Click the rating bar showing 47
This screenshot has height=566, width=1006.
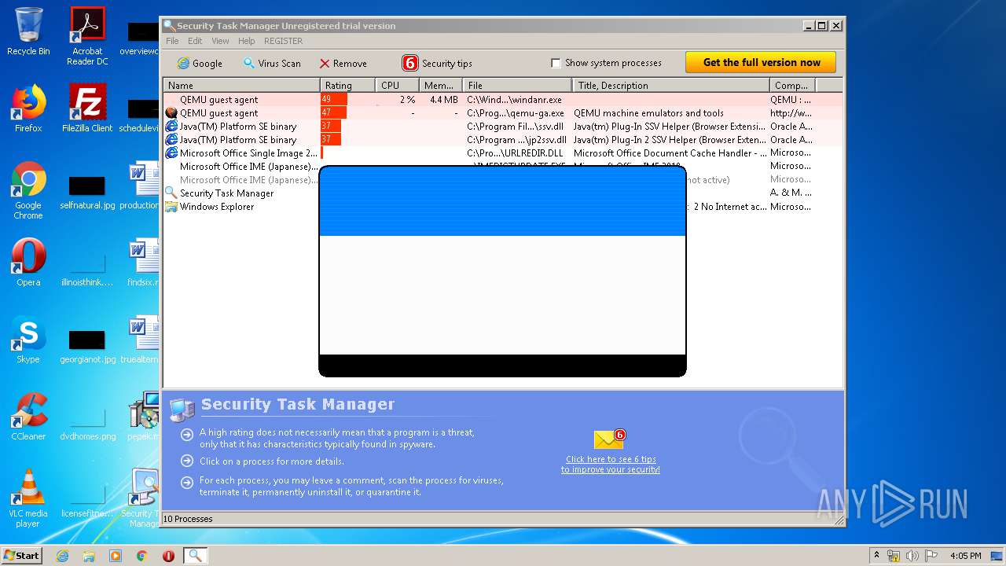[x=334, y=113]
